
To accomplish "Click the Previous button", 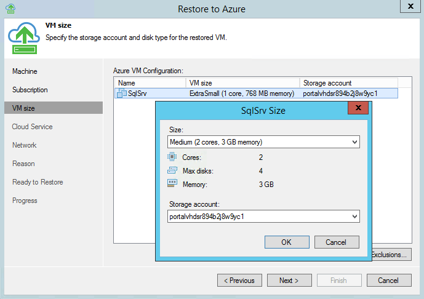I will click(x=239, y=281).
